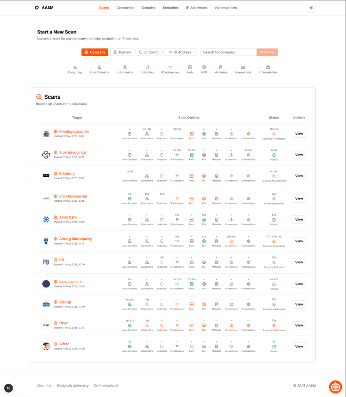Switch to the IP Addresses tab
This screenshot has height=397, width=346.
(x=196, y=8)
